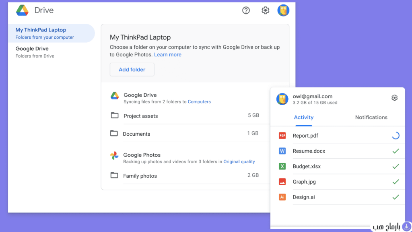412x232 pixels.
Task: Click the owl@gmail.com account email
Action: (x=312, y=96)
